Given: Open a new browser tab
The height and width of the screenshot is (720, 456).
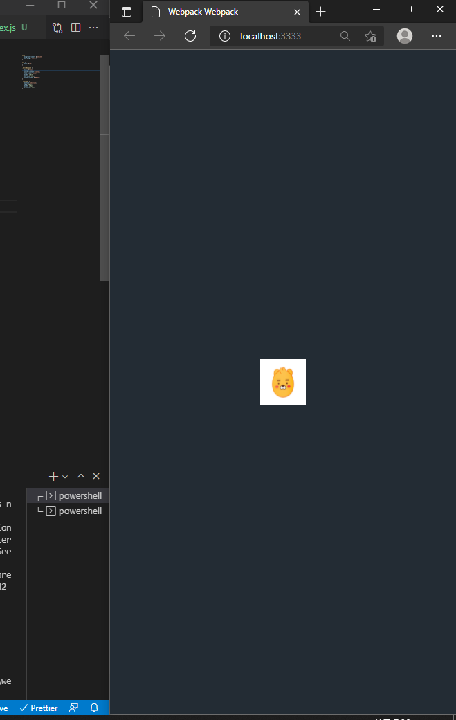Looking at the screenshot, I should [x=321, y=12].
